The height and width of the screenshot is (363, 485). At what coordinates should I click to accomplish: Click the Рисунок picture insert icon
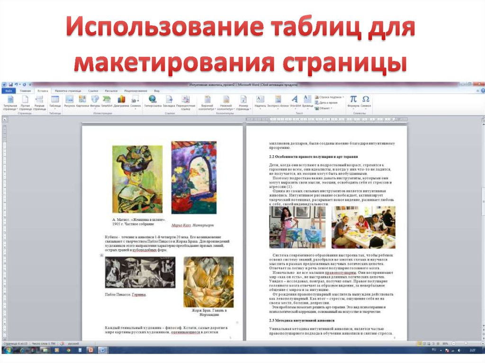pos(70,101)
